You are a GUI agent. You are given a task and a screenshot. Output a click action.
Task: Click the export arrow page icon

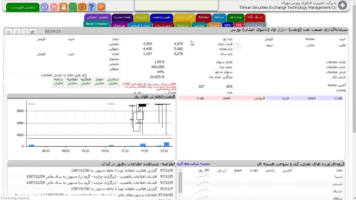25,32
